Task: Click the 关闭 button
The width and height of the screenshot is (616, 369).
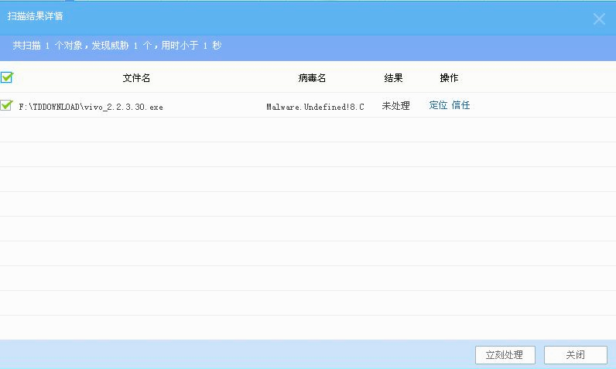Action: (x=576, y=355)
